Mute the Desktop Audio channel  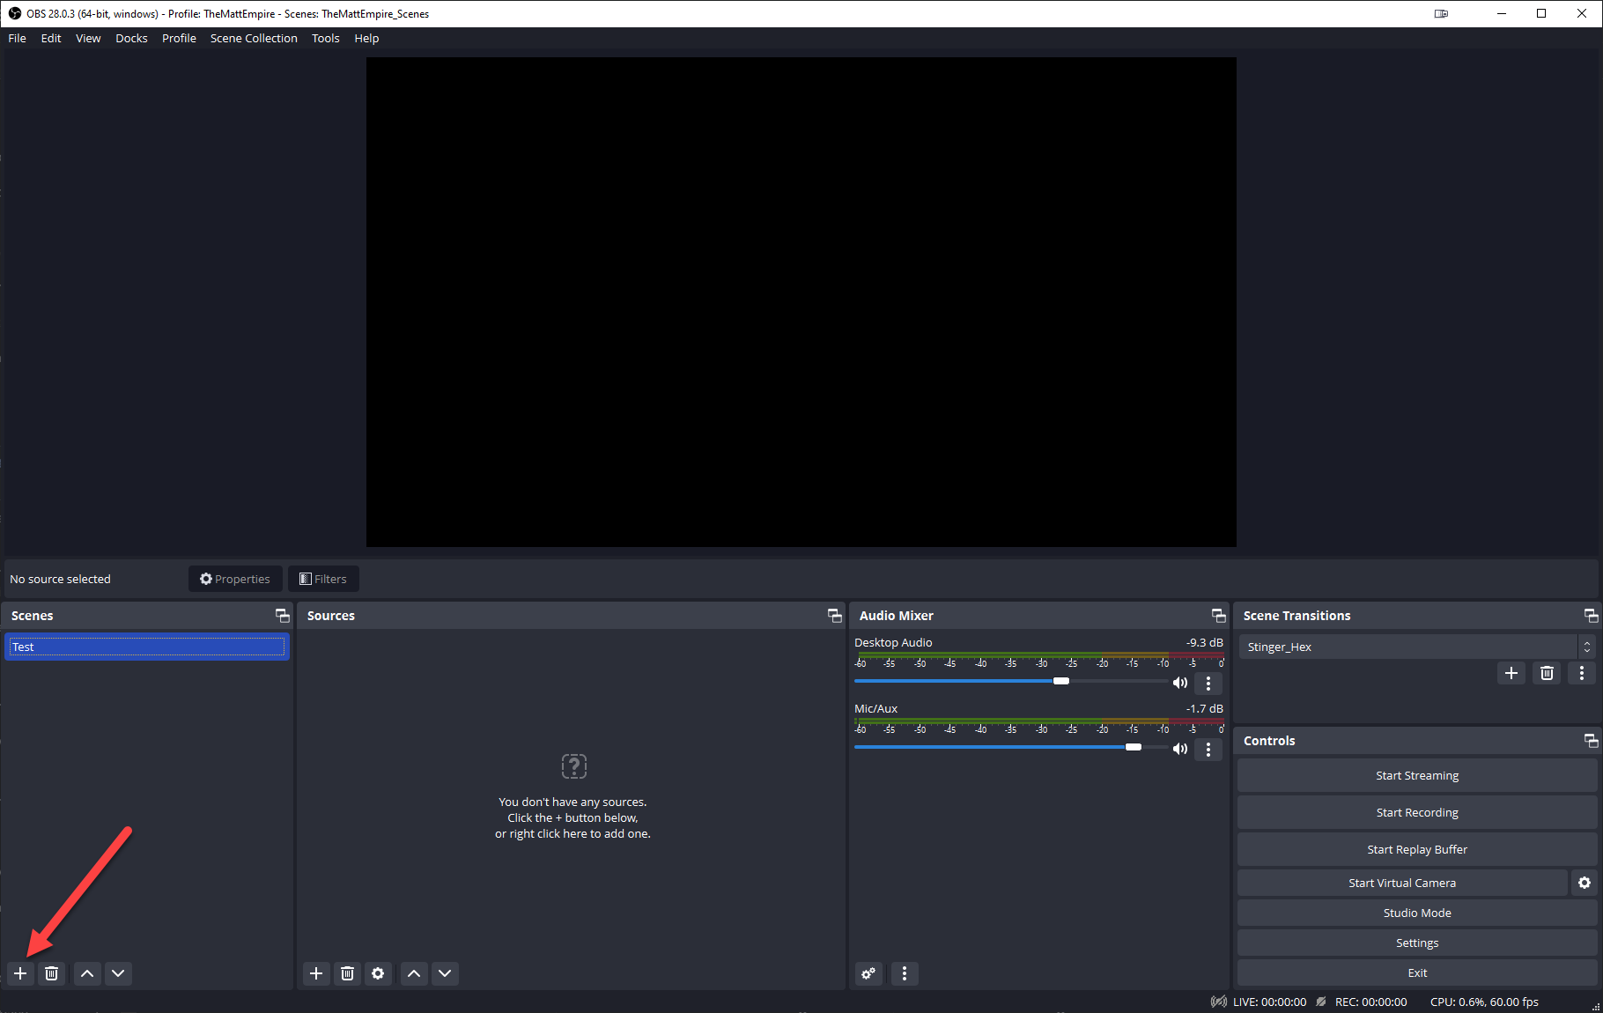(x=1180, y=683)
